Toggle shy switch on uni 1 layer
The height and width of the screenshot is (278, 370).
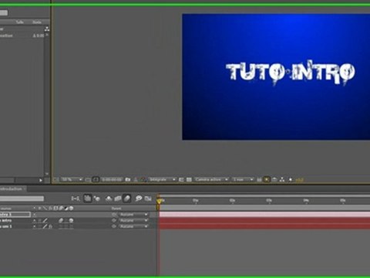[x=34, y=226]
